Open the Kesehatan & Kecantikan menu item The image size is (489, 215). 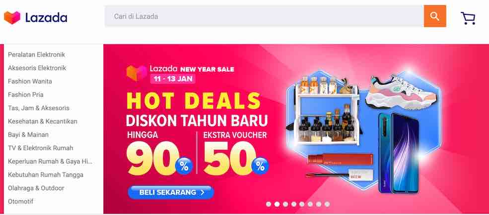pos(43,122)
